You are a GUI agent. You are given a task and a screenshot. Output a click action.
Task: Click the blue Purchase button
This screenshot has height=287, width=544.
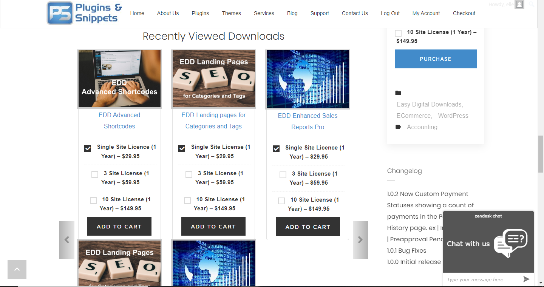[436, 59]
